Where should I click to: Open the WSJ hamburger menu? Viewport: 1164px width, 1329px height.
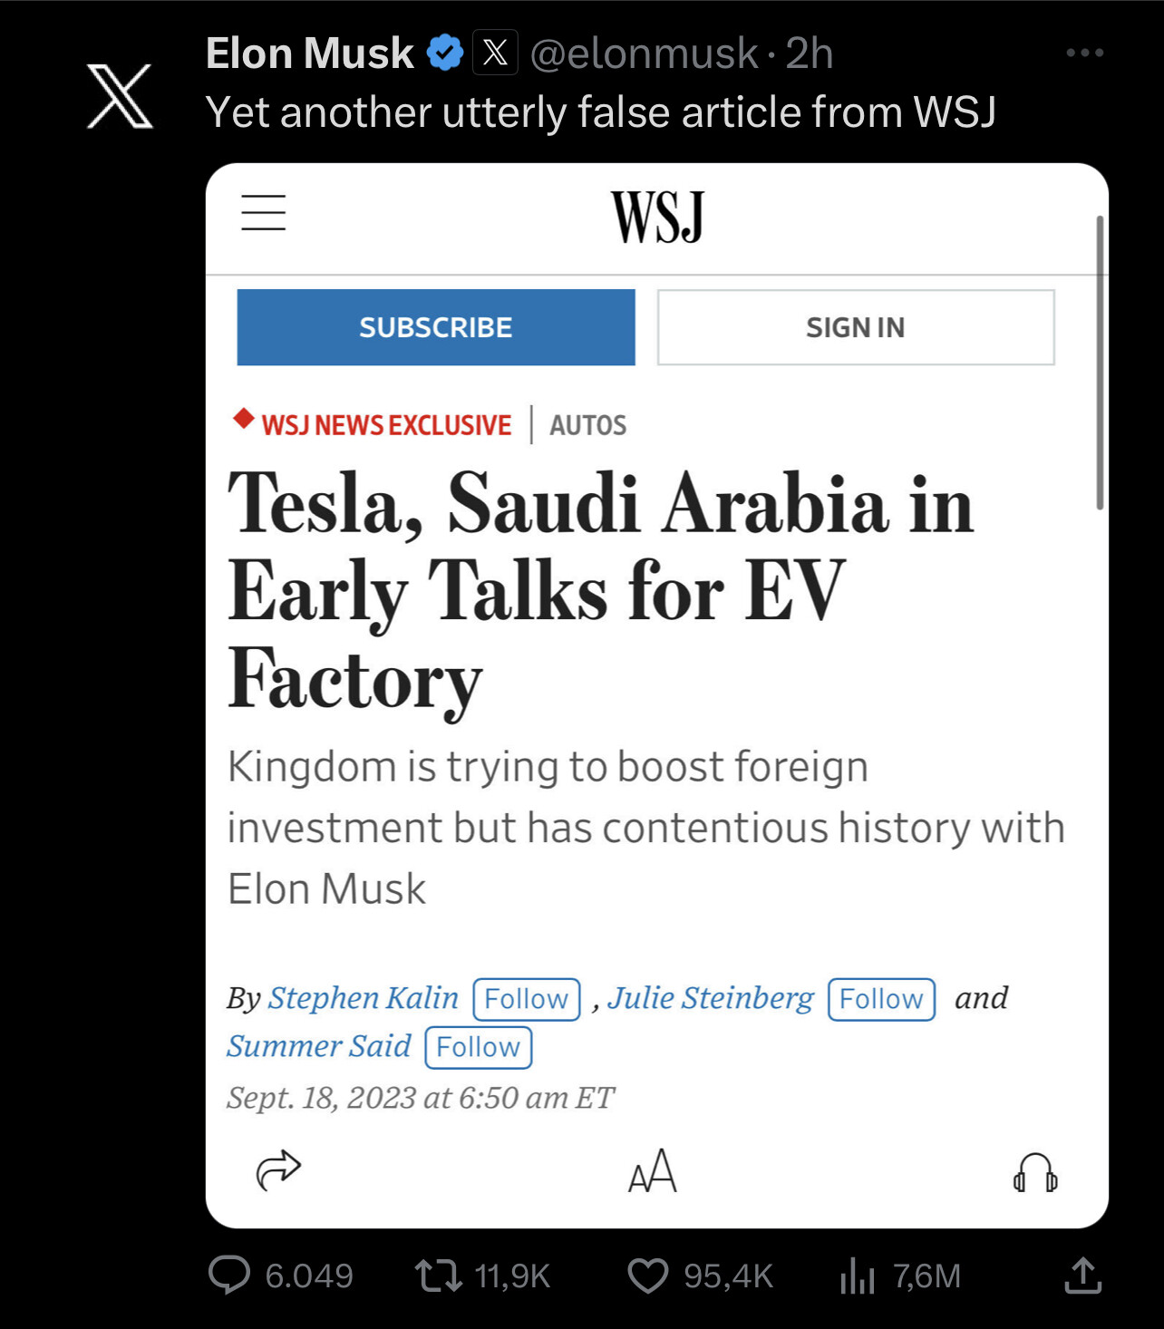click(264, 212)
